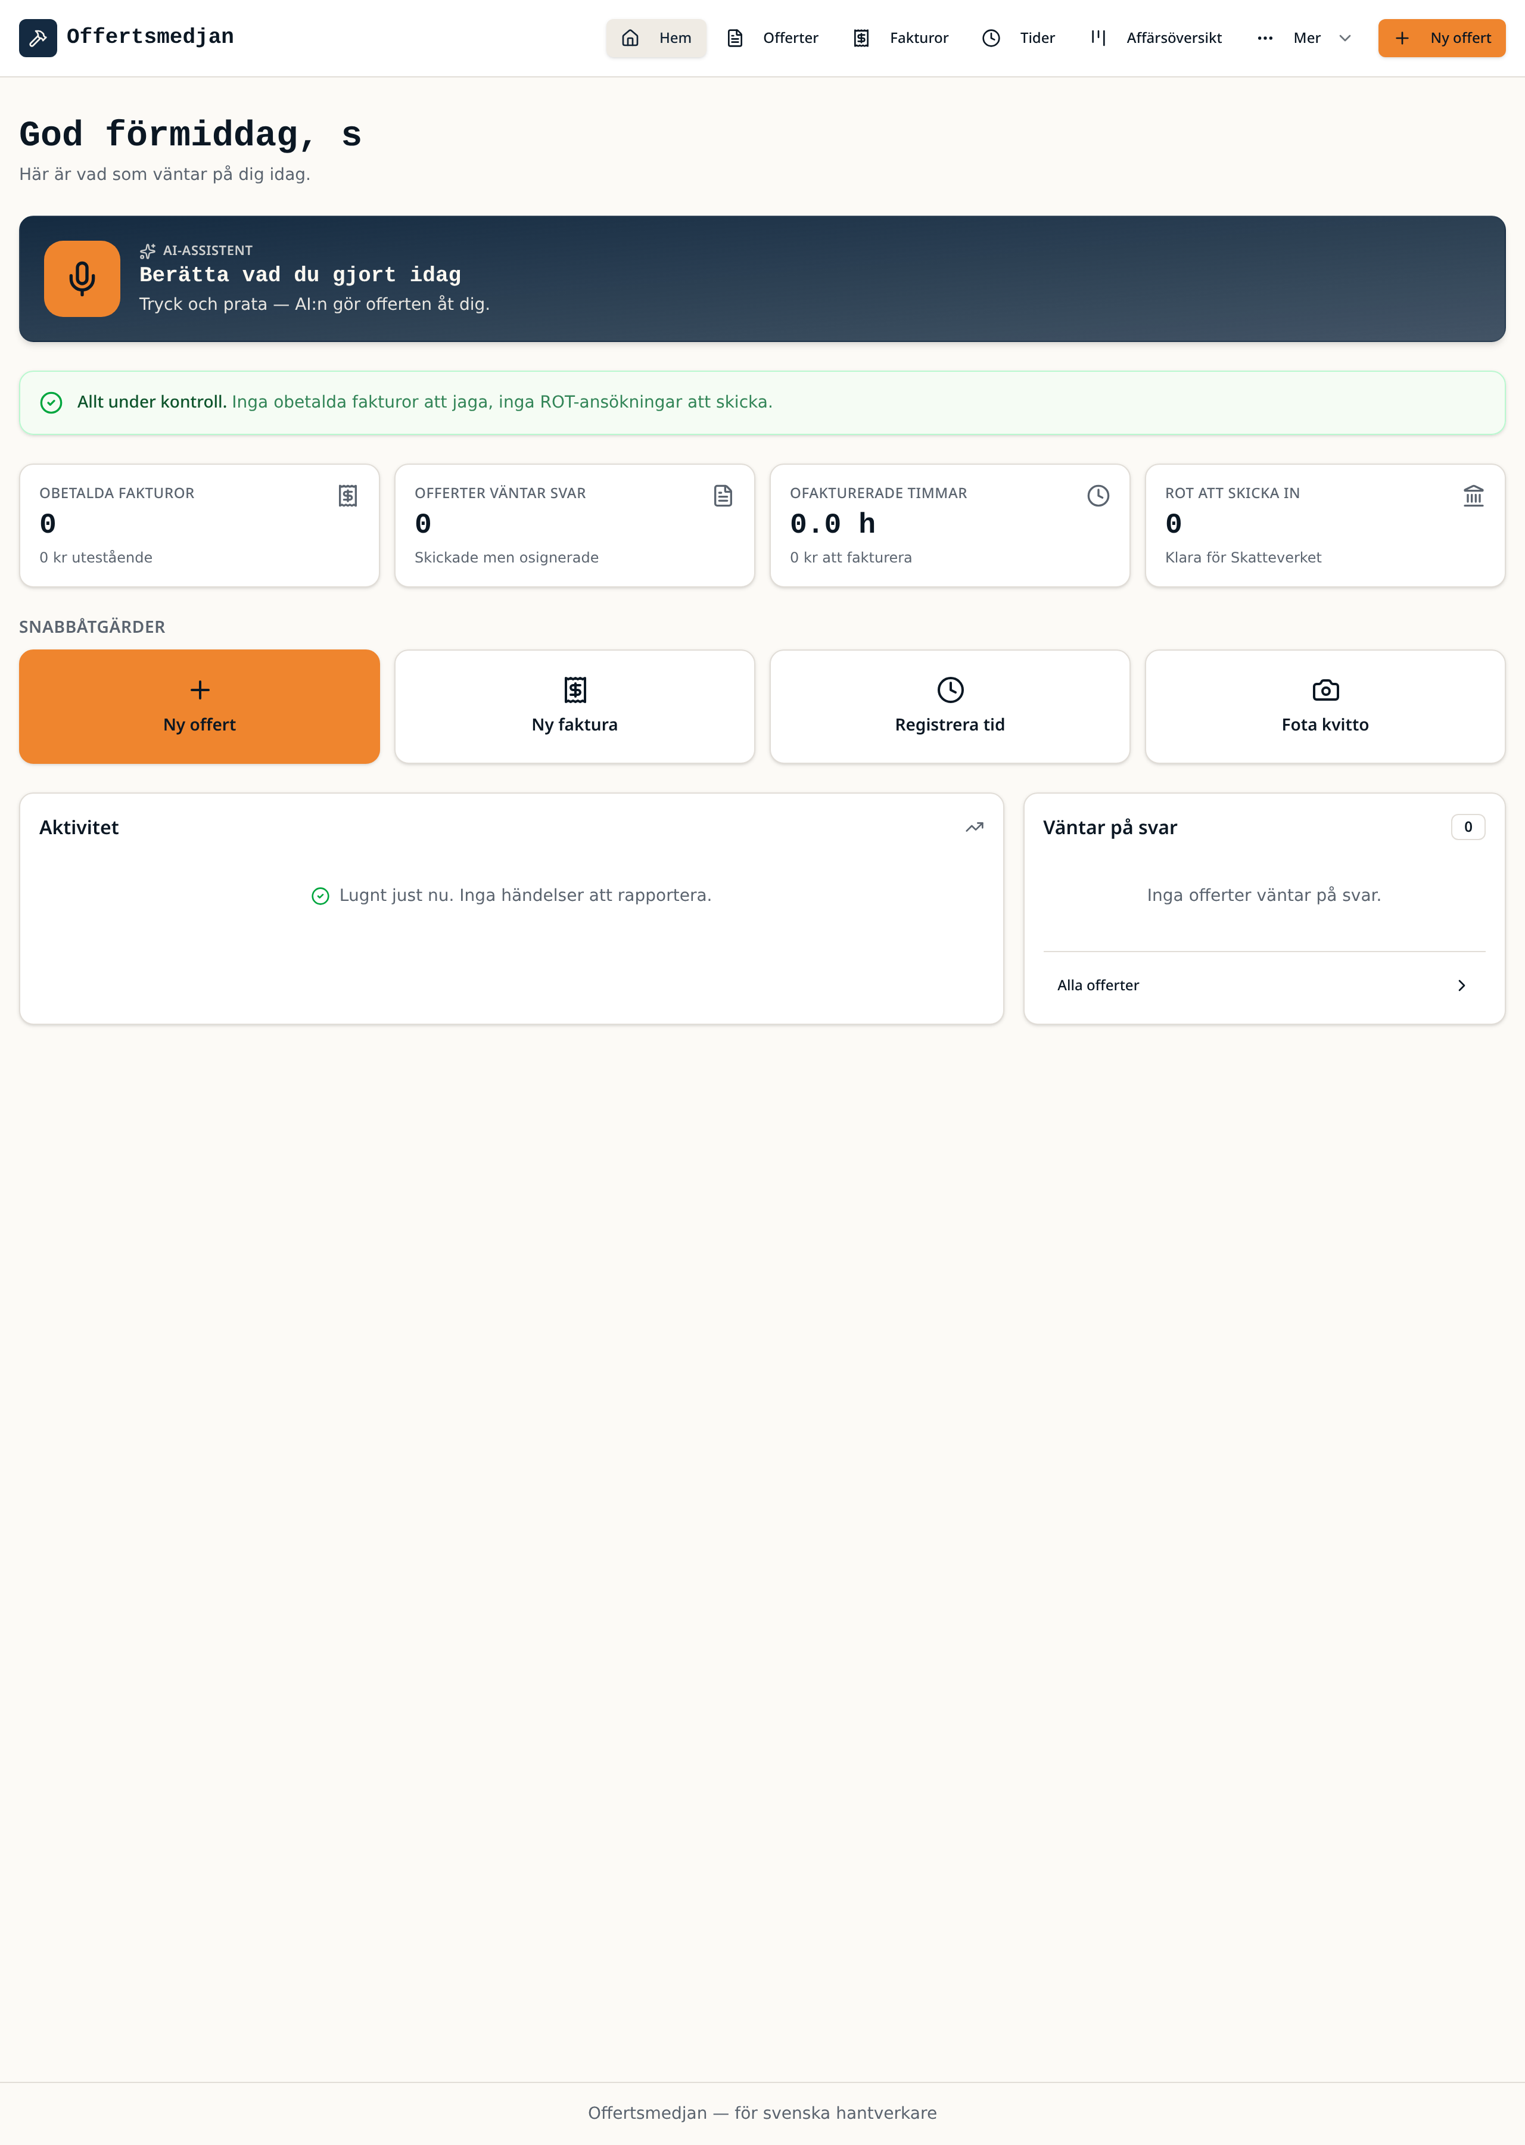Click the plus icon on Ny offert tile
Image resolution: width=1525 pixels, height=2145 pixels.
point(200,690)
